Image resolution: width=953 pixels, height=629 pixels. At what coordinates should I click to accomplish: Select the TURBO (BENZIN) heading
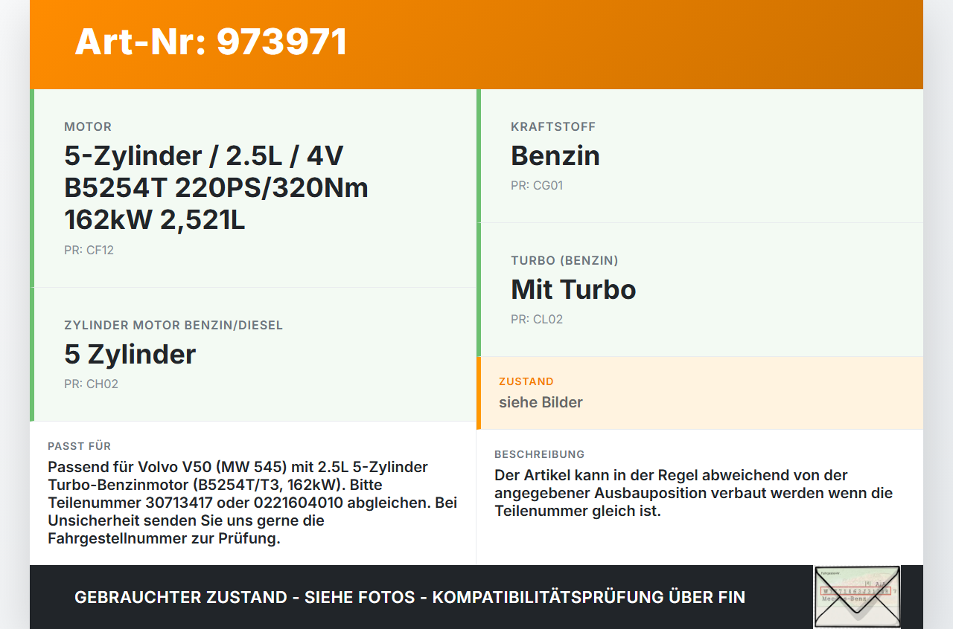pyautogui.click(x=564, y=261)
